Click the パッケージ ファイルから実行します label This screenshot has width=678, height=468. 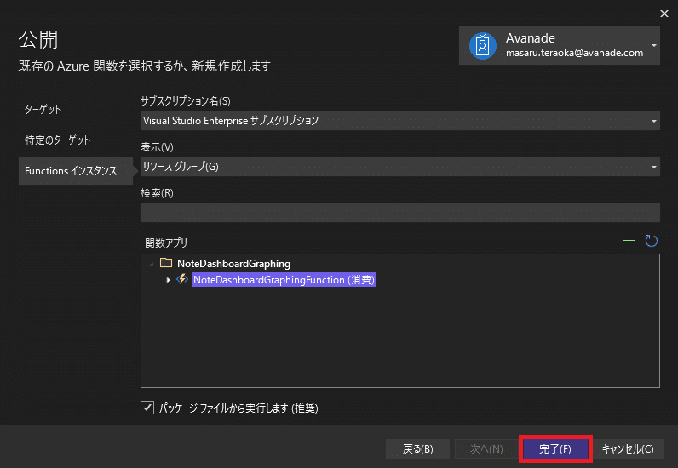click(238, 408)
